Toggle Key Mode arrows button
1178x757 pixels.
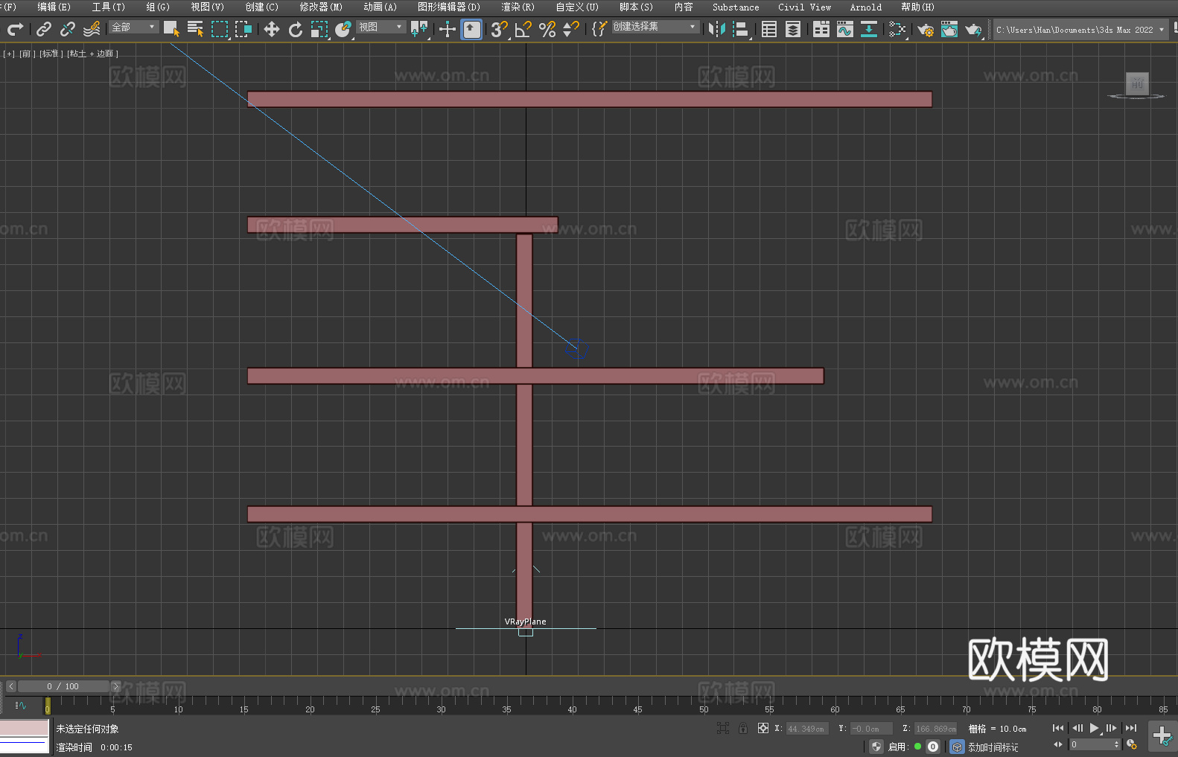1058,744
